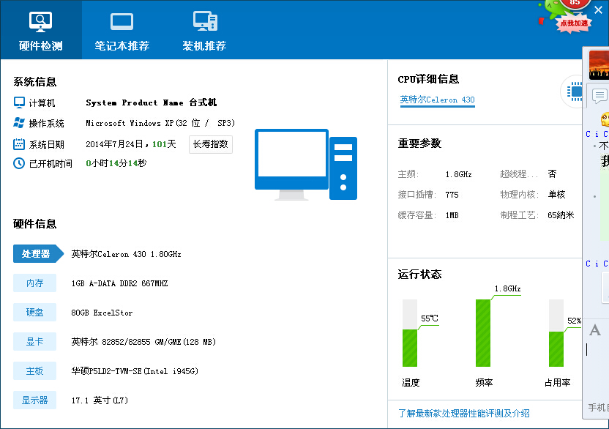Click the 长寿指数 button
Screen dimensions: 609x429
pyautogui.click(x=211, y=144)
